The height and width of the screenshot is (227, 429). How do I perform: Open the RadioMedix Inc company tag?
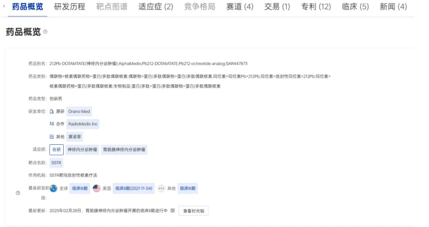tap(83, 124)
